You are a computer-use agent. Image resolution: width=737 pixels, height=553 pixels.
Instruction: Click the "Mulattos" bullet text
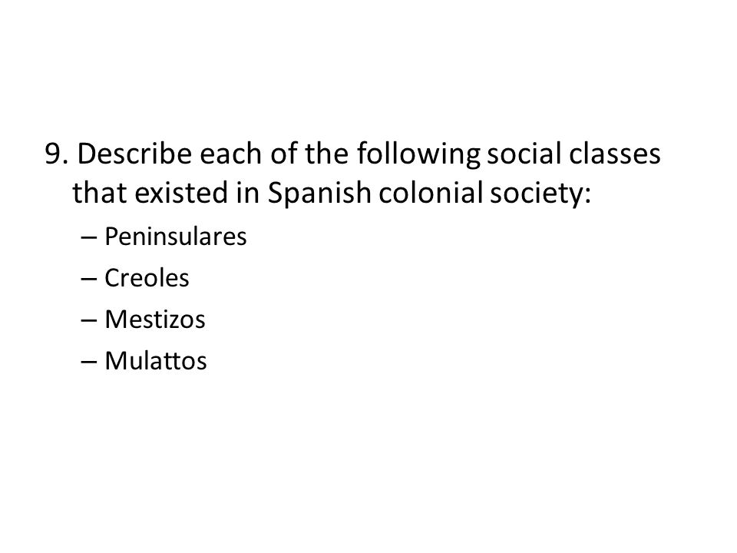pyautogui.click(x=156, y=361)
